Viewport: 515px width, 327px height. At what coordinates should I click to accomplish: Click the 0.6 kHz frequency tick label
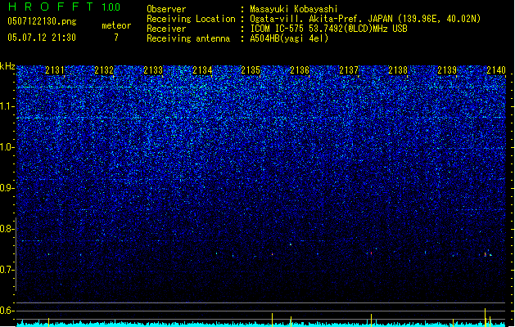tap(7, 311)
